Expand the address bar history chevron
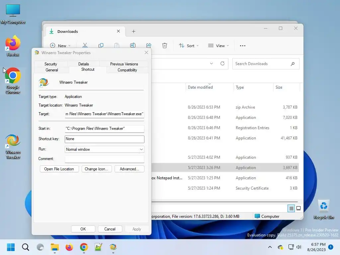 click(212, 63)
